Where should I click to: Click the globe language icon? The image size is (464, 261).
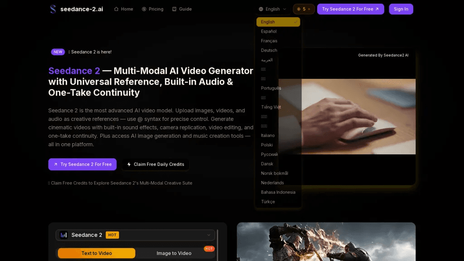[x=261, y=9]
